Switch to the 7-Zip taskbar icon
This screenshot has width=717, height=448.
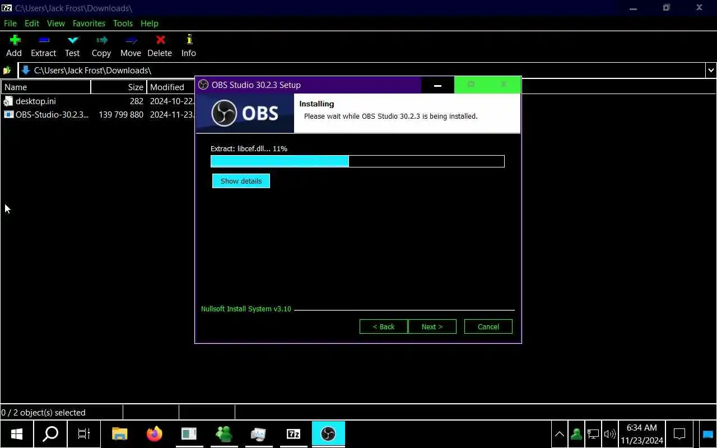(294, 433)
